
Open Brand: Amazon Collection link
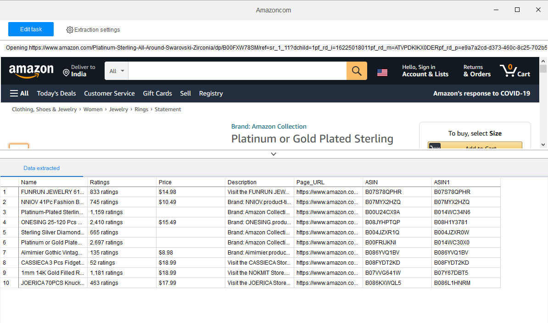[x=269, y=126]
